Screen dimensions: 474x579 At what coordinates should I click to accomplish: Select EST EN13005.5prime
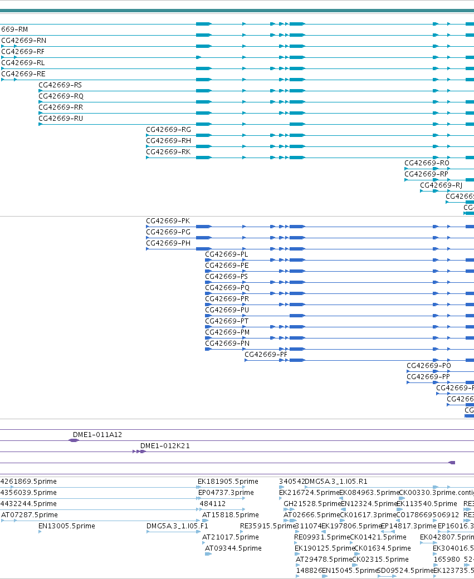(x=67, y=526)
